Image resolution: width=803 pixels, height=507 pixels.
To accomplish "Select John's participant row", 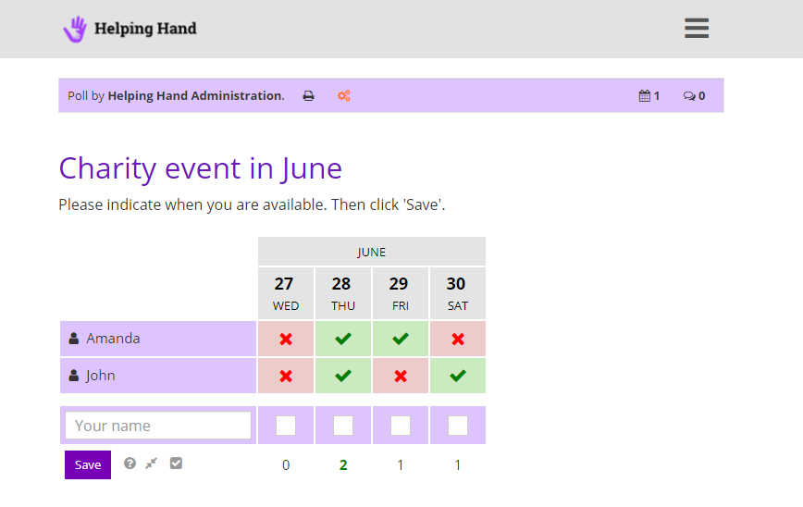I will tap(158, 376).
